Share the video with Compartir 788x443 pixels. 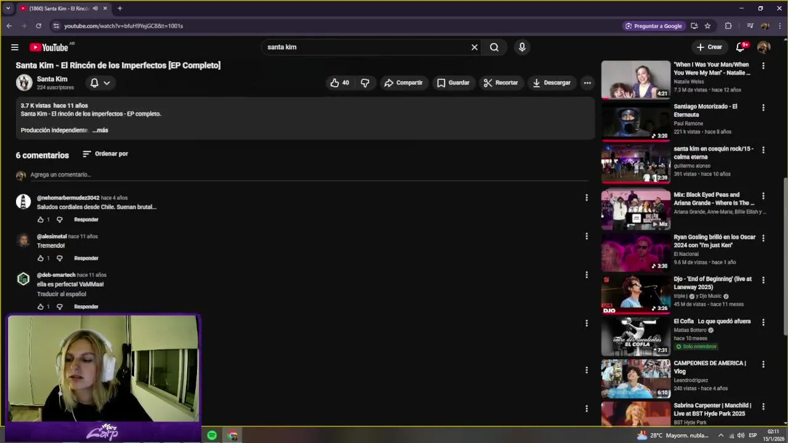pyautogui.click(x=403, y=82)
